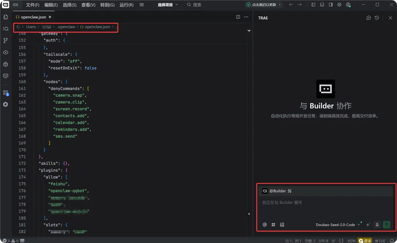Insert # context in chat input
Image resolution: width=397 pixels, height=243 pixels.
pyautogui.click(x=273, y=225)
